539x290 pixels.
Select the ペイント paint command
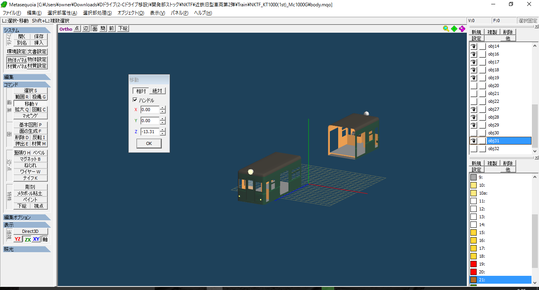tap(30, 200)
